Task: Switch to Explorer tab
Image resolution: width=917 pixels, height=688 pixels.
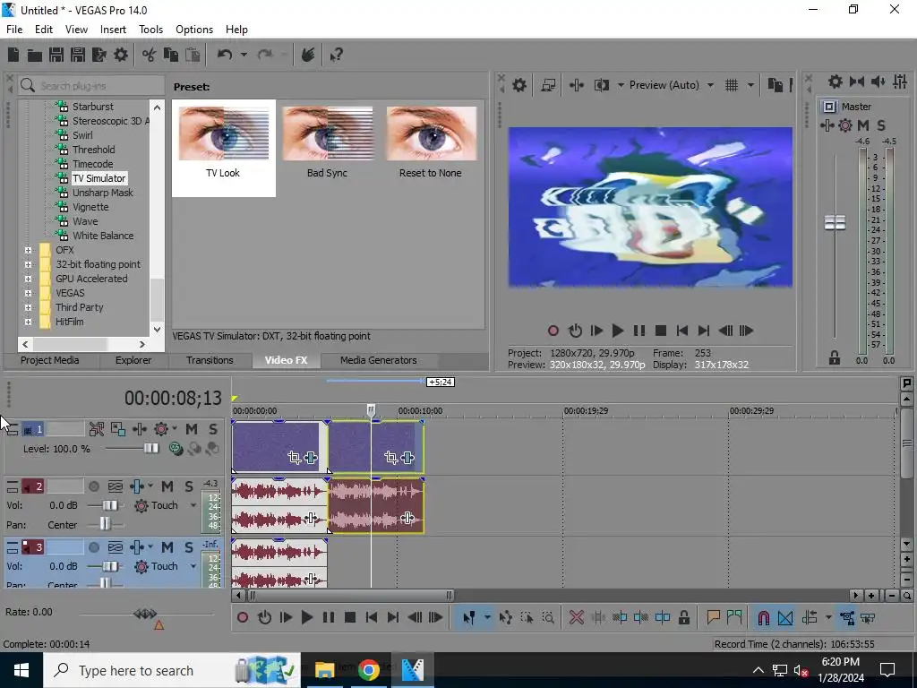Action: (133, 360)
